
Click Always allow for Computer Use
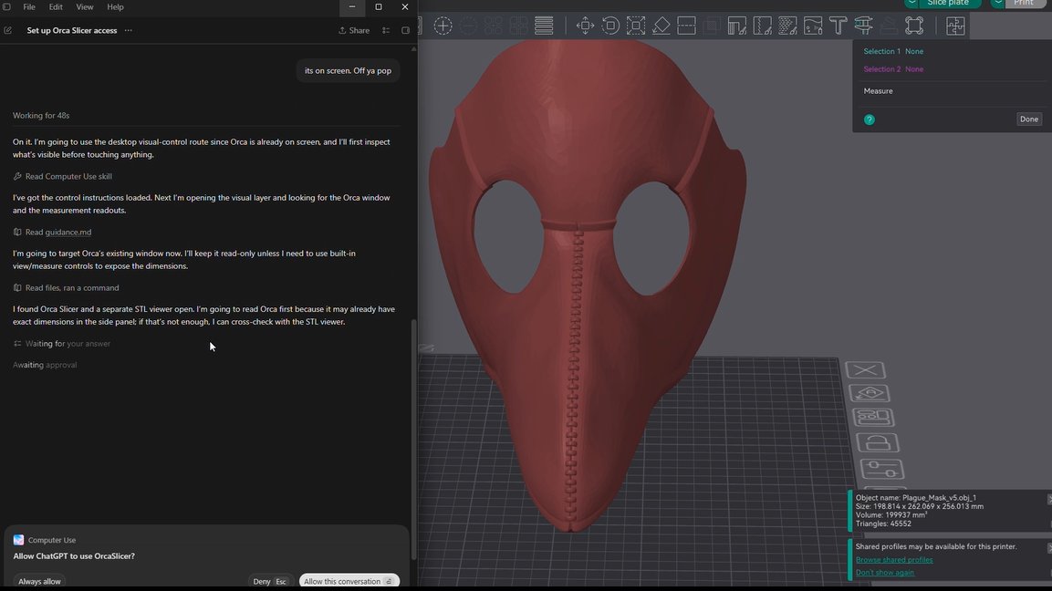(x=39, y=581)
